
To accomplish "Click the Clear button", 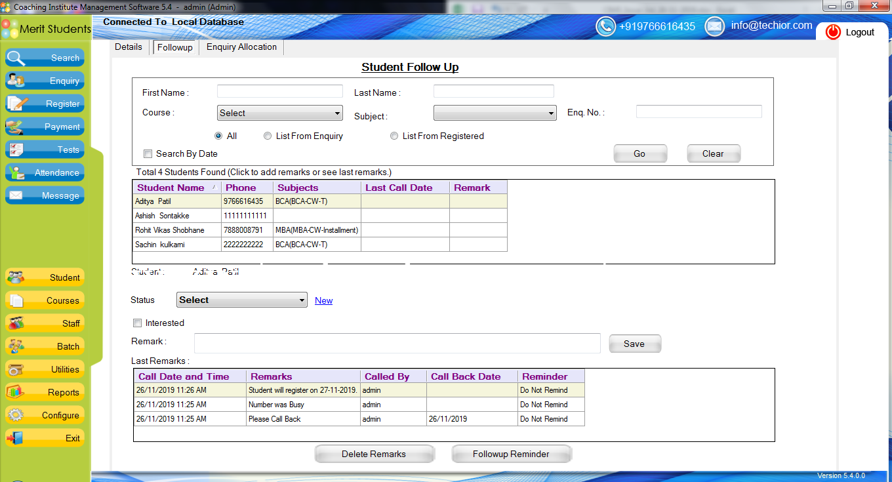I will pyautogui.click(x=713, y=153).
